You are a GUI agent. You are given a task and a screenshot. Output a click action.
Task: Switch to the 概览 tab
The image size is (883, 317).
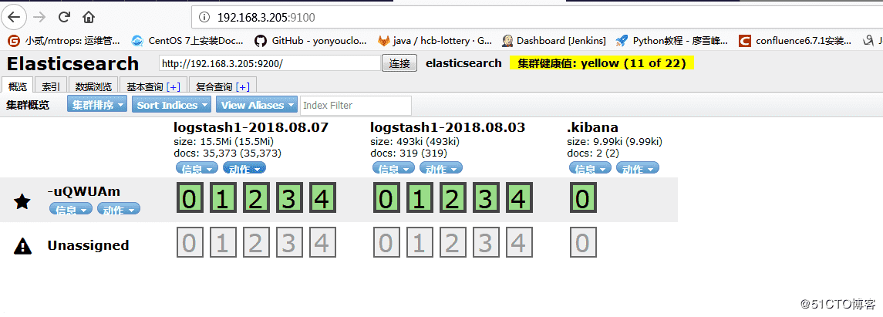pos(18,86)
